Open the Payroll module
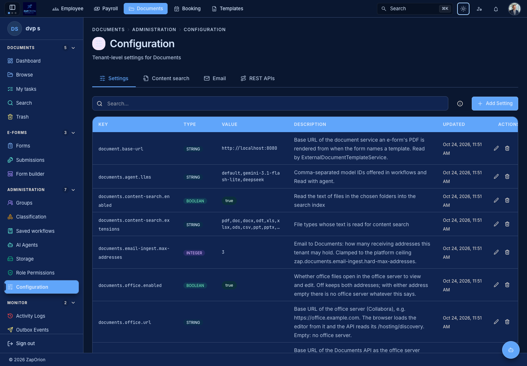Viewport: 527px width, 366px height. click(x=106, y=8)
